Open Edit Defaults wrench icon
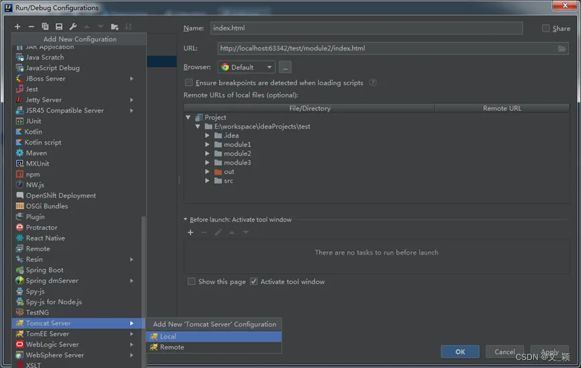 coord(73,27)
